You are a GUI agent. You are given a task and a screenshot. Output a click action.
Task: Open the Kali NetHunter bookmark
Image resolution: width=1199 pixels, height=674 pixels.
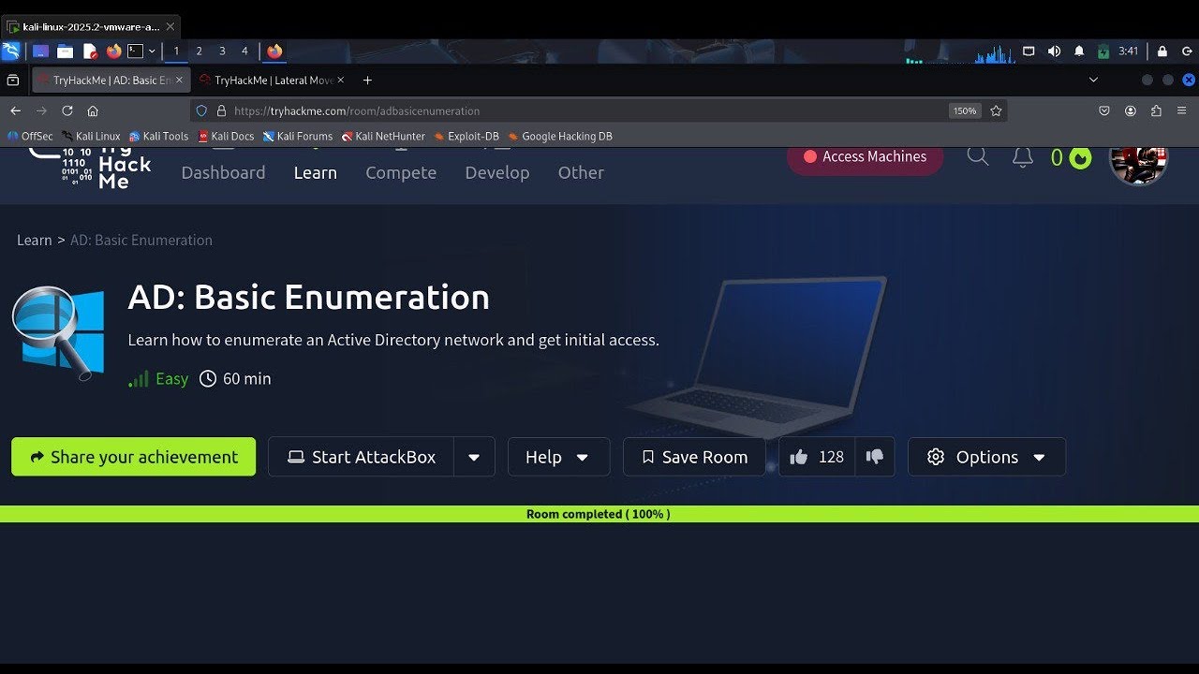pyautogui.click(x=383, y=136)
